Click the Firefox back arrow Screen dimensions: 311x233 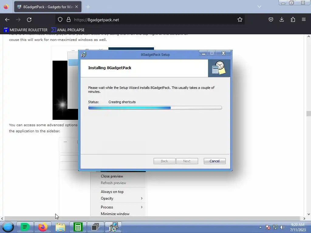pos(7,20)
